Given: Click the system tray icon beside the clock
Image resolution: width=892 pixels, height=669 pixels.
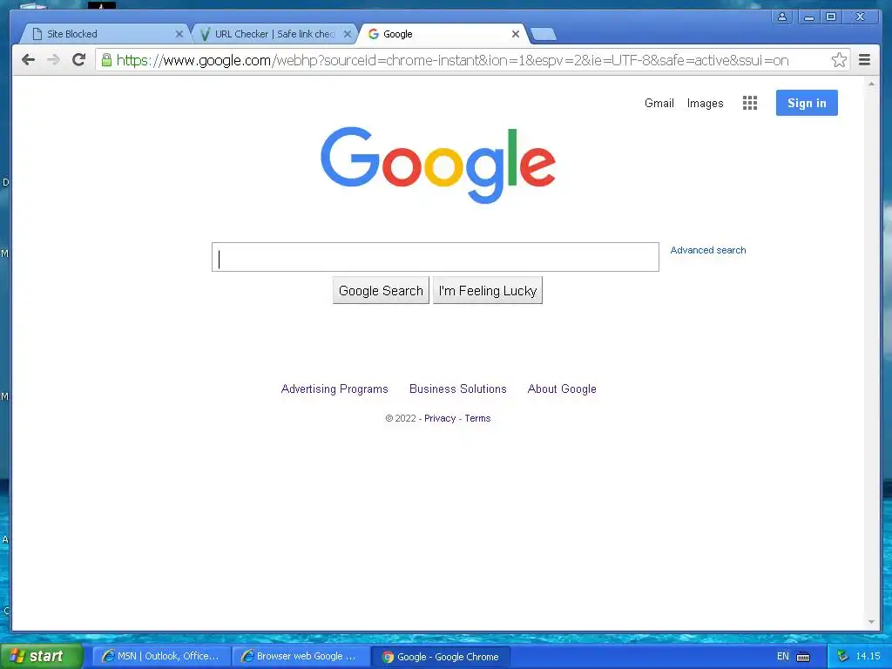Looking at the screenshot, I should pyautogui.click(x=842, y=657).
